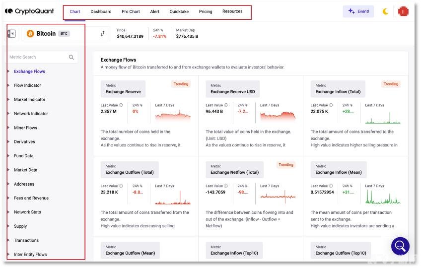Select Network Stats in the sidebar
This screenshot has height=268, width=421.
coord(27,212)
